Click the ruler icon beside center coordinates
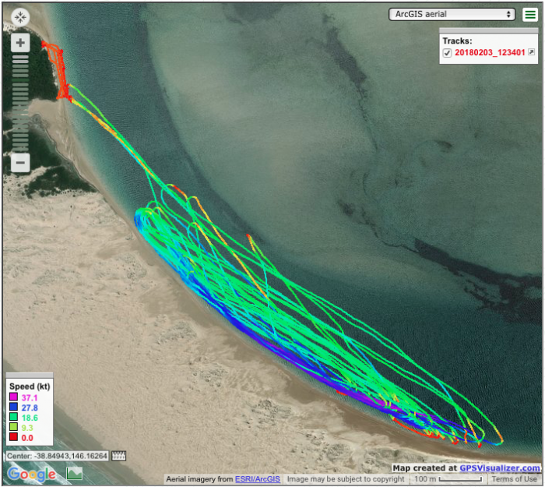Screen dimensions: 545x487 click(x=119, y=456)
